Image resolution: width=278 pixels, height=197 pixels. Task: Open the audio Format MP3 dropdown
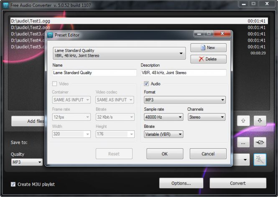[x=185, y=100]
